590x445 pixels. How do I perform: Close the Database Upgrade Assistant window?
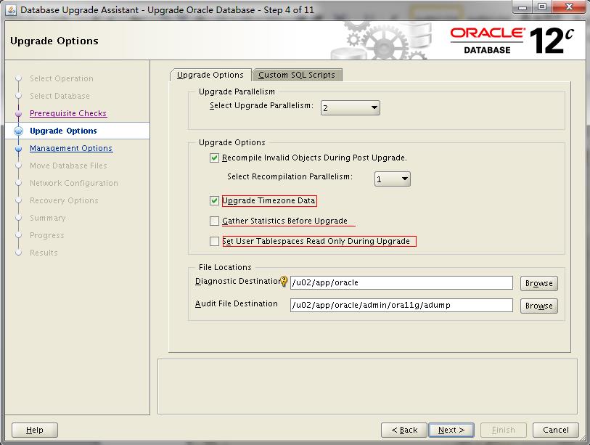pyautogui.click(x=569, y=7)
